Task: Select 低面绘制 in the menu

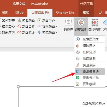Action: pyautogui.click(x=90, y=58)
